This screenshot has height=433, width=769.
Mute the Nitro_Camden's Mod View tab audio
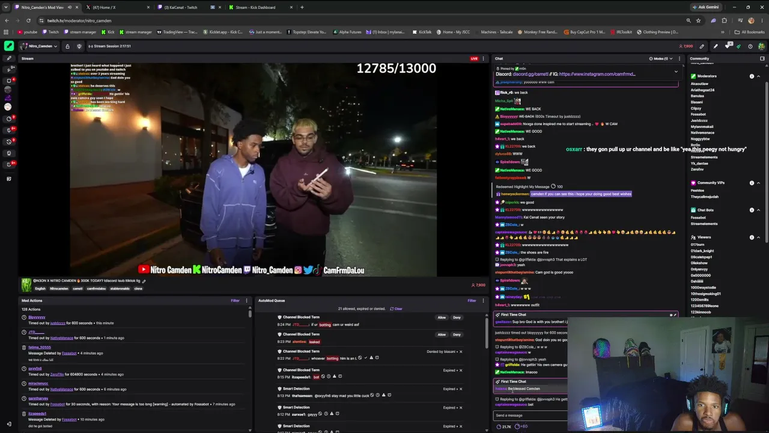[x=70, y=7]
